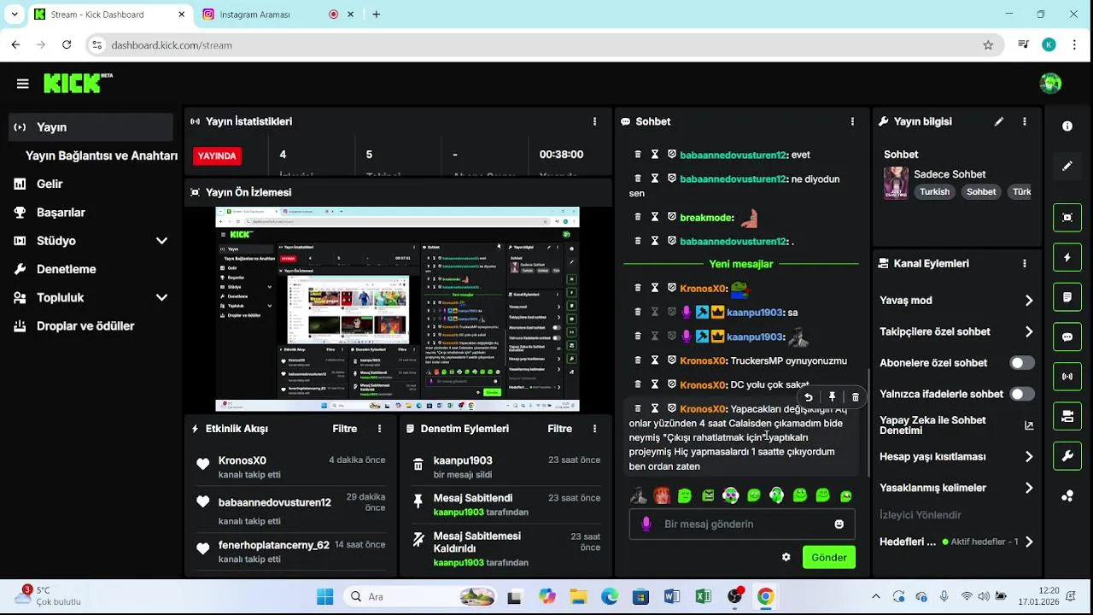Click the broadcast signal icon in right sidebar

[x=1067, y=377]
